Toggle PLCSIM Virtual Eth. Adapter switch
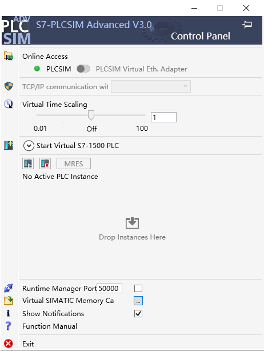The height and width of the screenshot is (351, 264). (x=83, y=69)
